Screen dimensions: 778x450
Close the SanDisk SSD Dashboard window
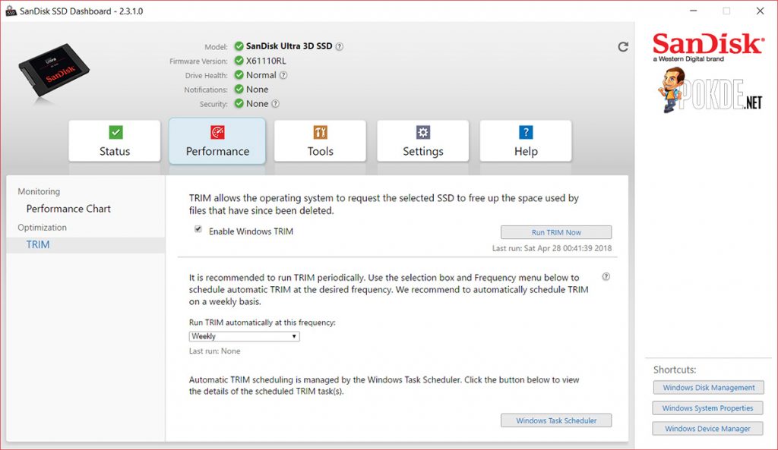click(x=760, y=11)
